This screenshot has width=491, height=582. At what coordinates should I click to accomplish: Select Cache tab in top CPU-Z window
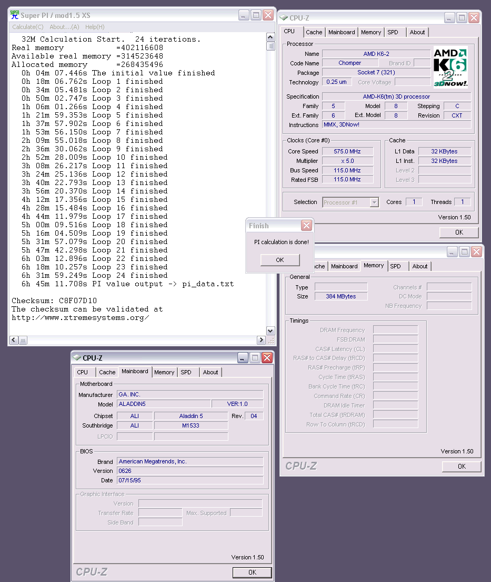(314, 32)
